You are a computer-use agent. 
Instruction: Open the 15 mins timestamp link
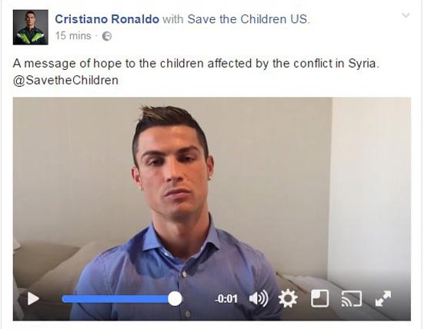pyautogui.click(x=73, y=36)
